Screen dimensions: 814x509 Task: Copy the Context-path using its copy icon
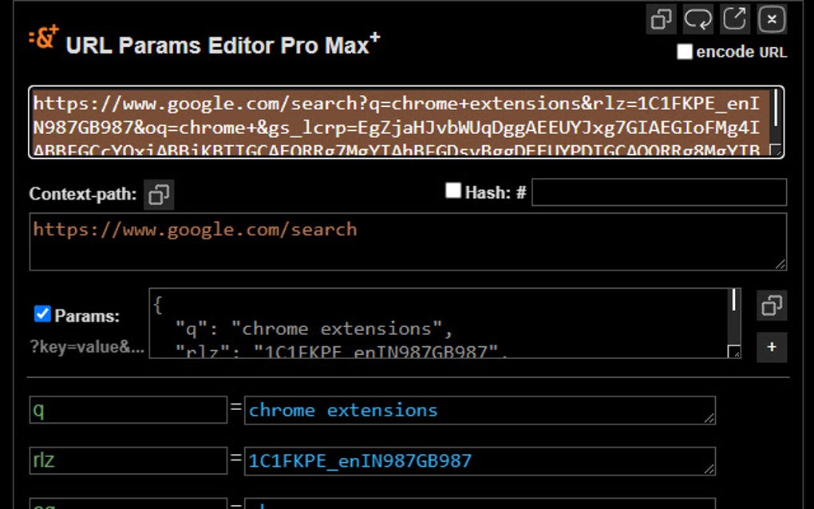click(157, 191)
